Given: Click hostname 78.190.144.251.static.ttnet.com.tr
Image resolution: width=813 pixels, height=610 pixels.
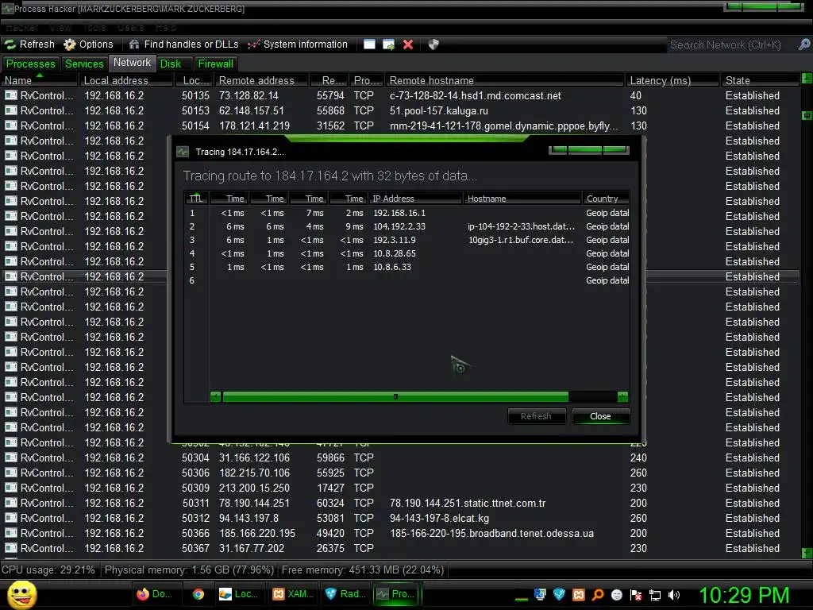Looking at the screenshot, I should pyautogui.click(x=468, y=503).
